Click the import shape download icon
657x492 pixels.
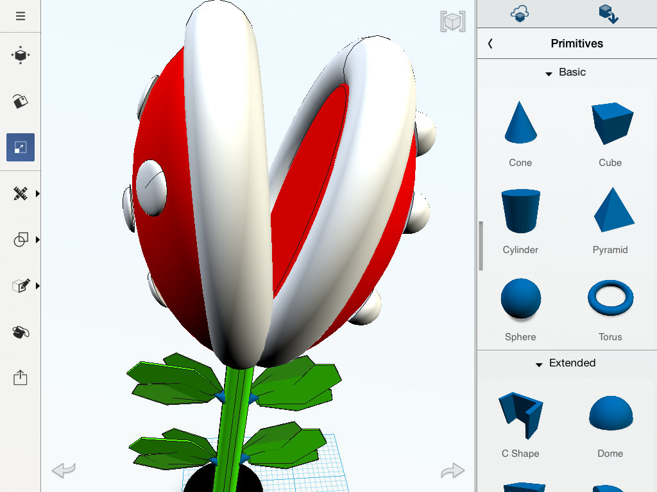(609, 14)
